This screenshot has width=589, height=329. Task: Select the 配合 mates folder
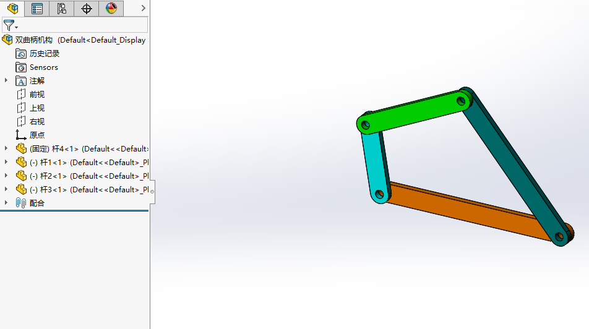point(37,203)
